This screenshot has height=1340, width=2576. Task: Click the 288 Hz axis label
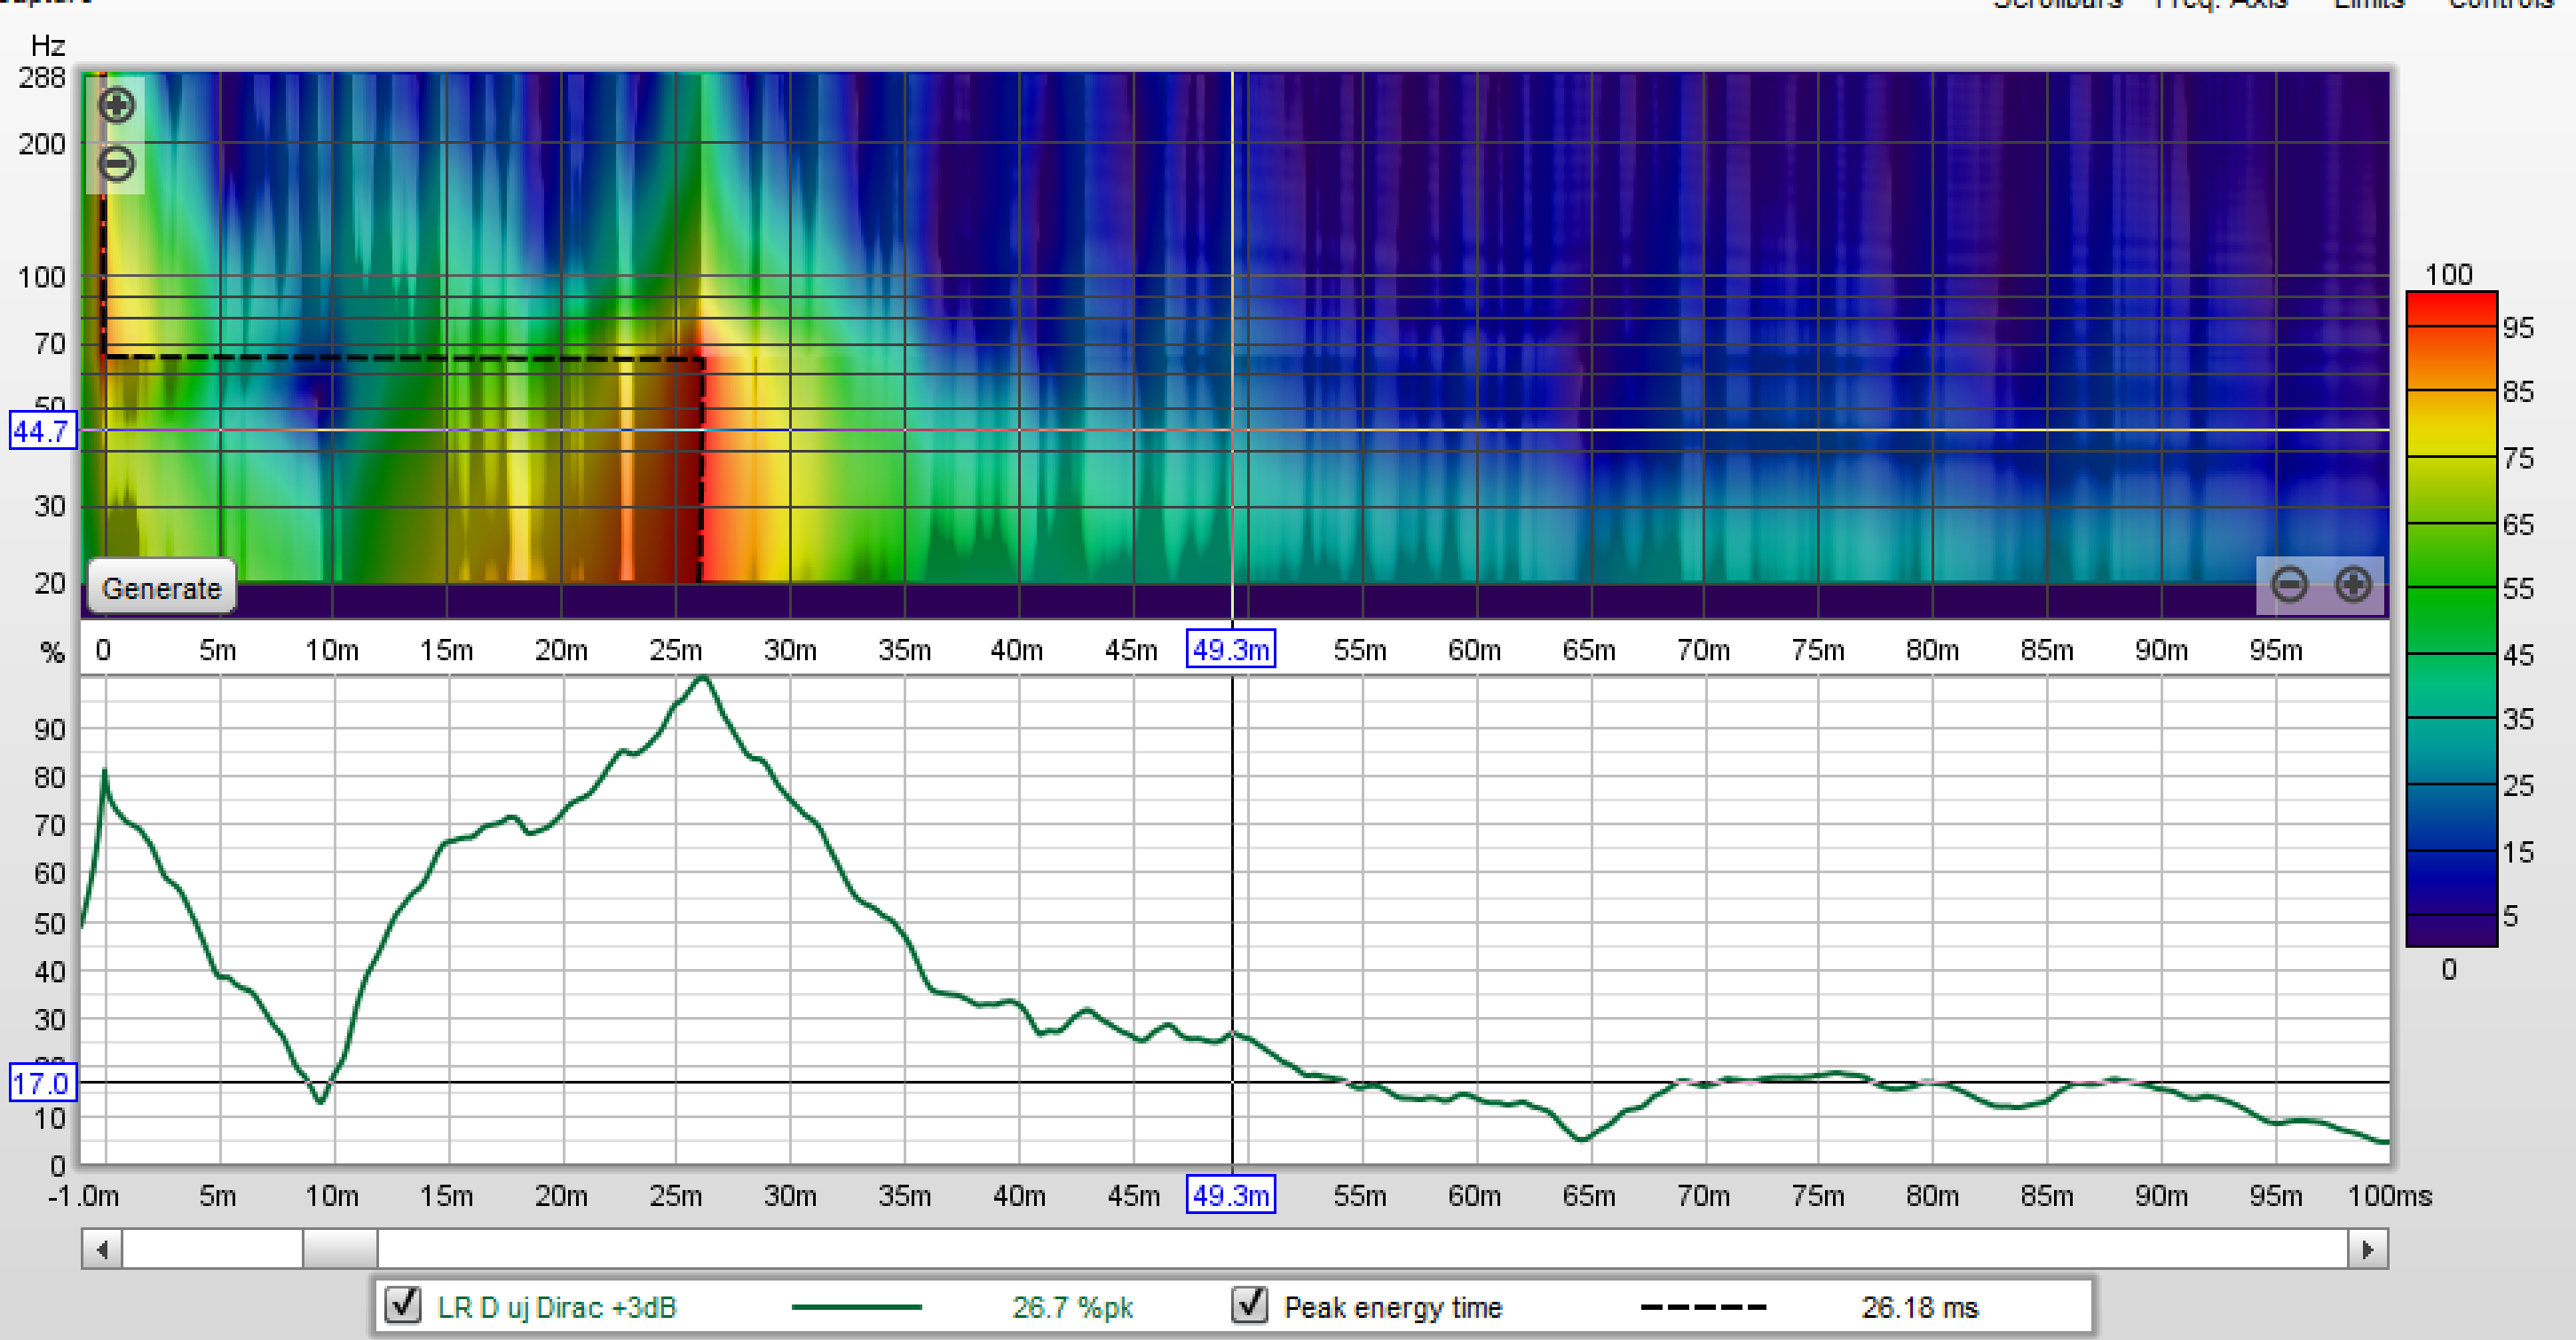(x=41, y=77)
